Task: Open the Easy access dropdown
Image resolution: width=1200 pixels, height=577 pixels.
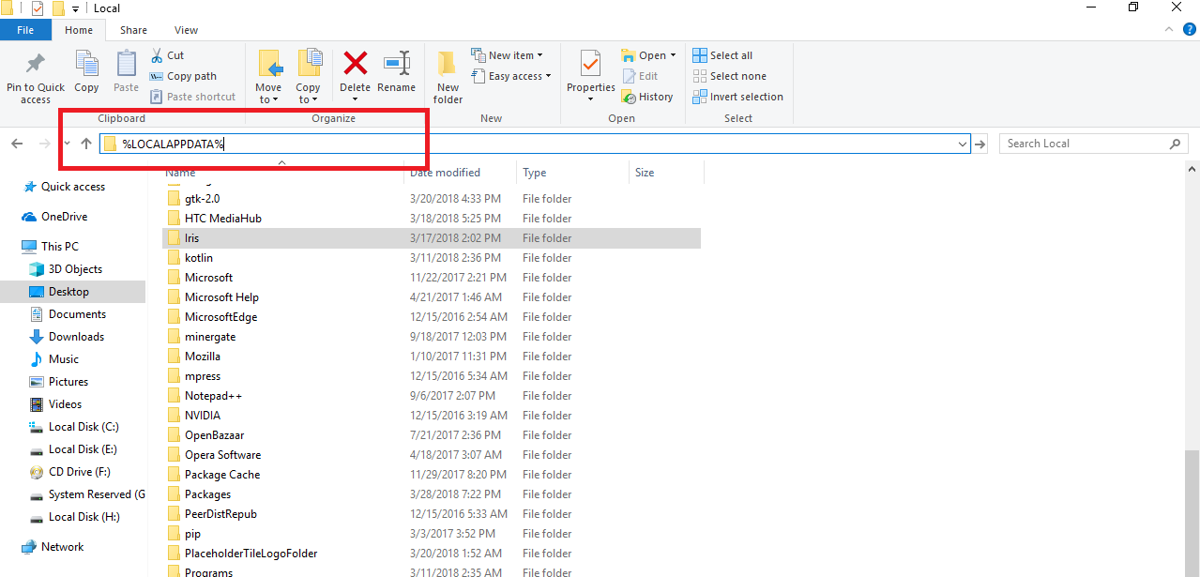Action: point(511,76)
